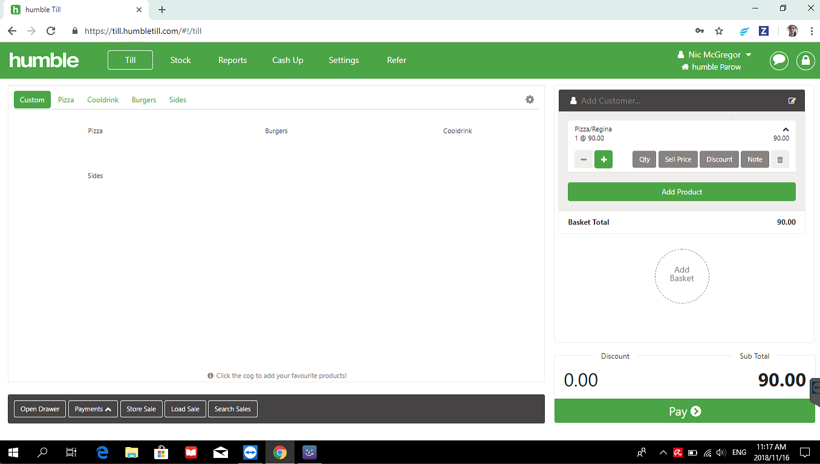Open favourites cog settings icon
The width and height of the screenshot is (820, 464).
pos(530,99)
